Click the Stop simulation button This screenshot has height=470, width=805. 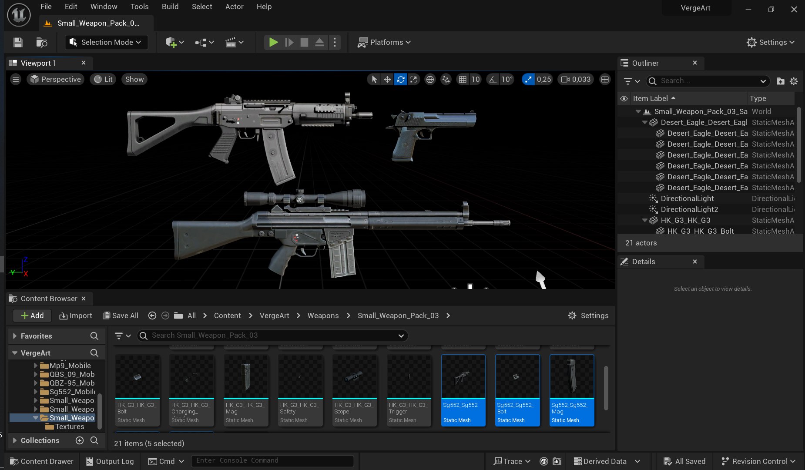[304, 42]
